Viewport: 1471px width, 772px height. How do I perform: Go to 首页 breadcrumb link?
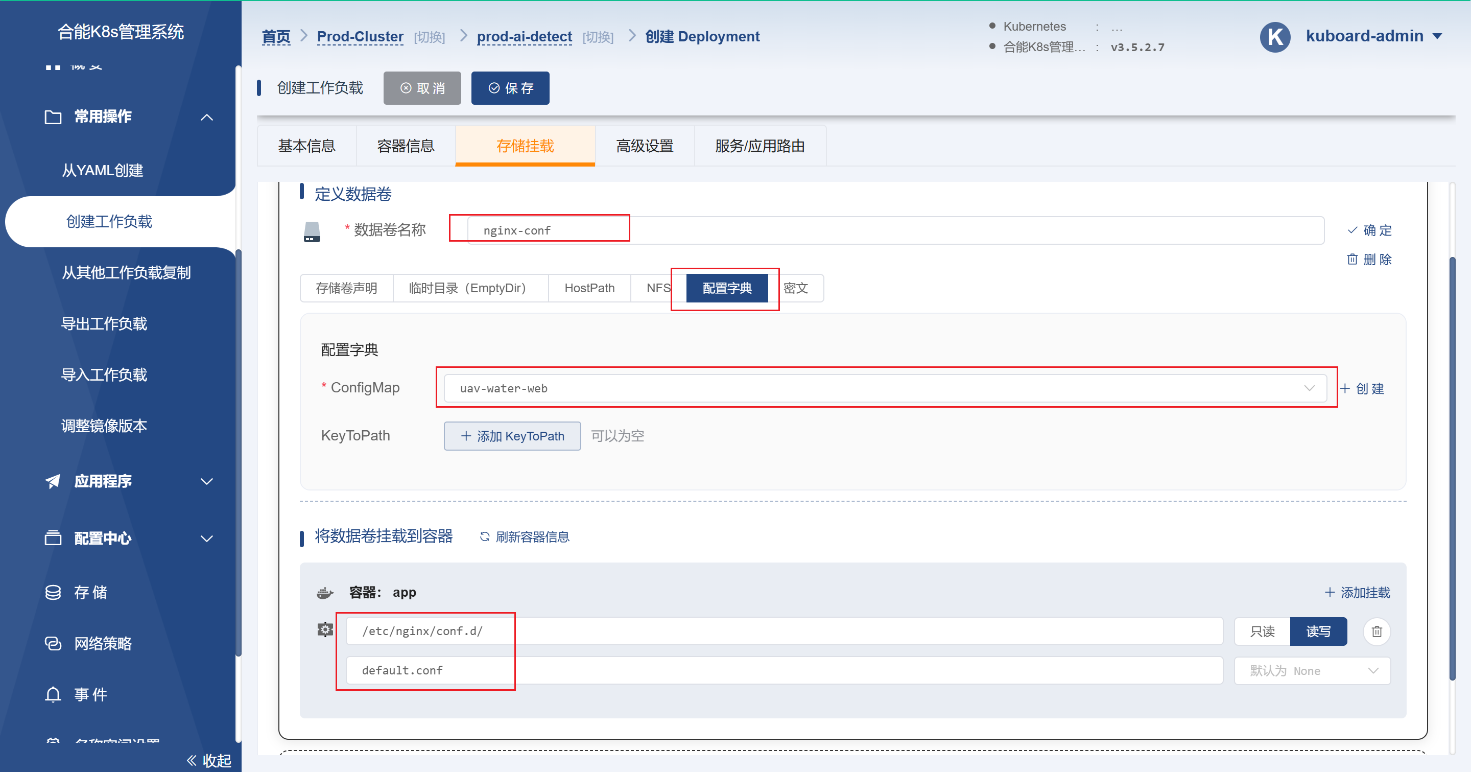(276, 37)
